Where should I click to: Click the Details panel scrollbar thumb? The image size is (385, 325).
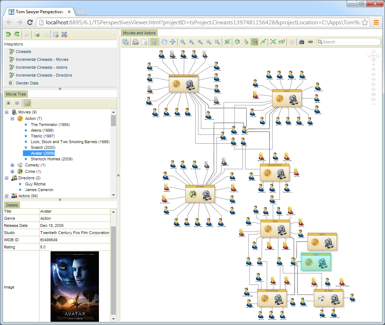[113, 270]
